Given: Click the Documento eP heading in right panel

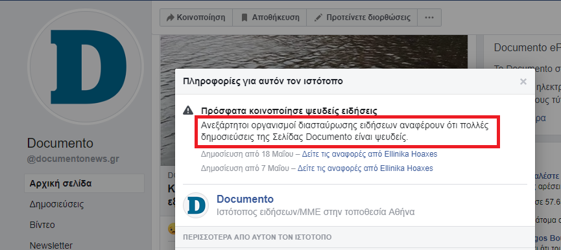Looking at the screenshot, I should (x=527, y=47).
